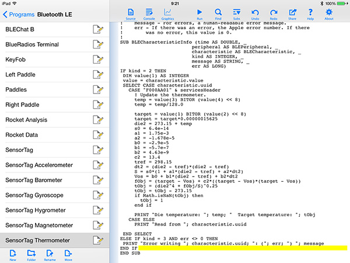Open the Rocket Data program

55,134
